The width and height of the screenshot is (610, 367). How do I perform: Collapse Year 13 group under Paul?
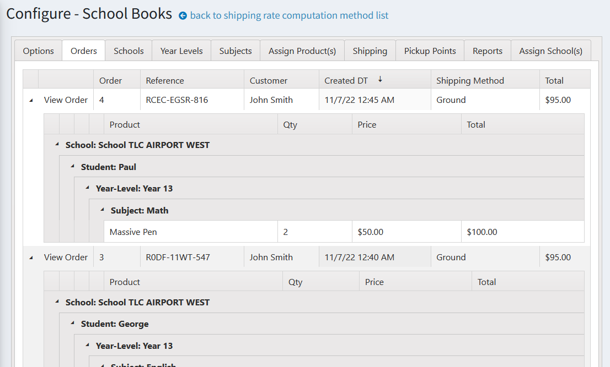pos(87,188)
